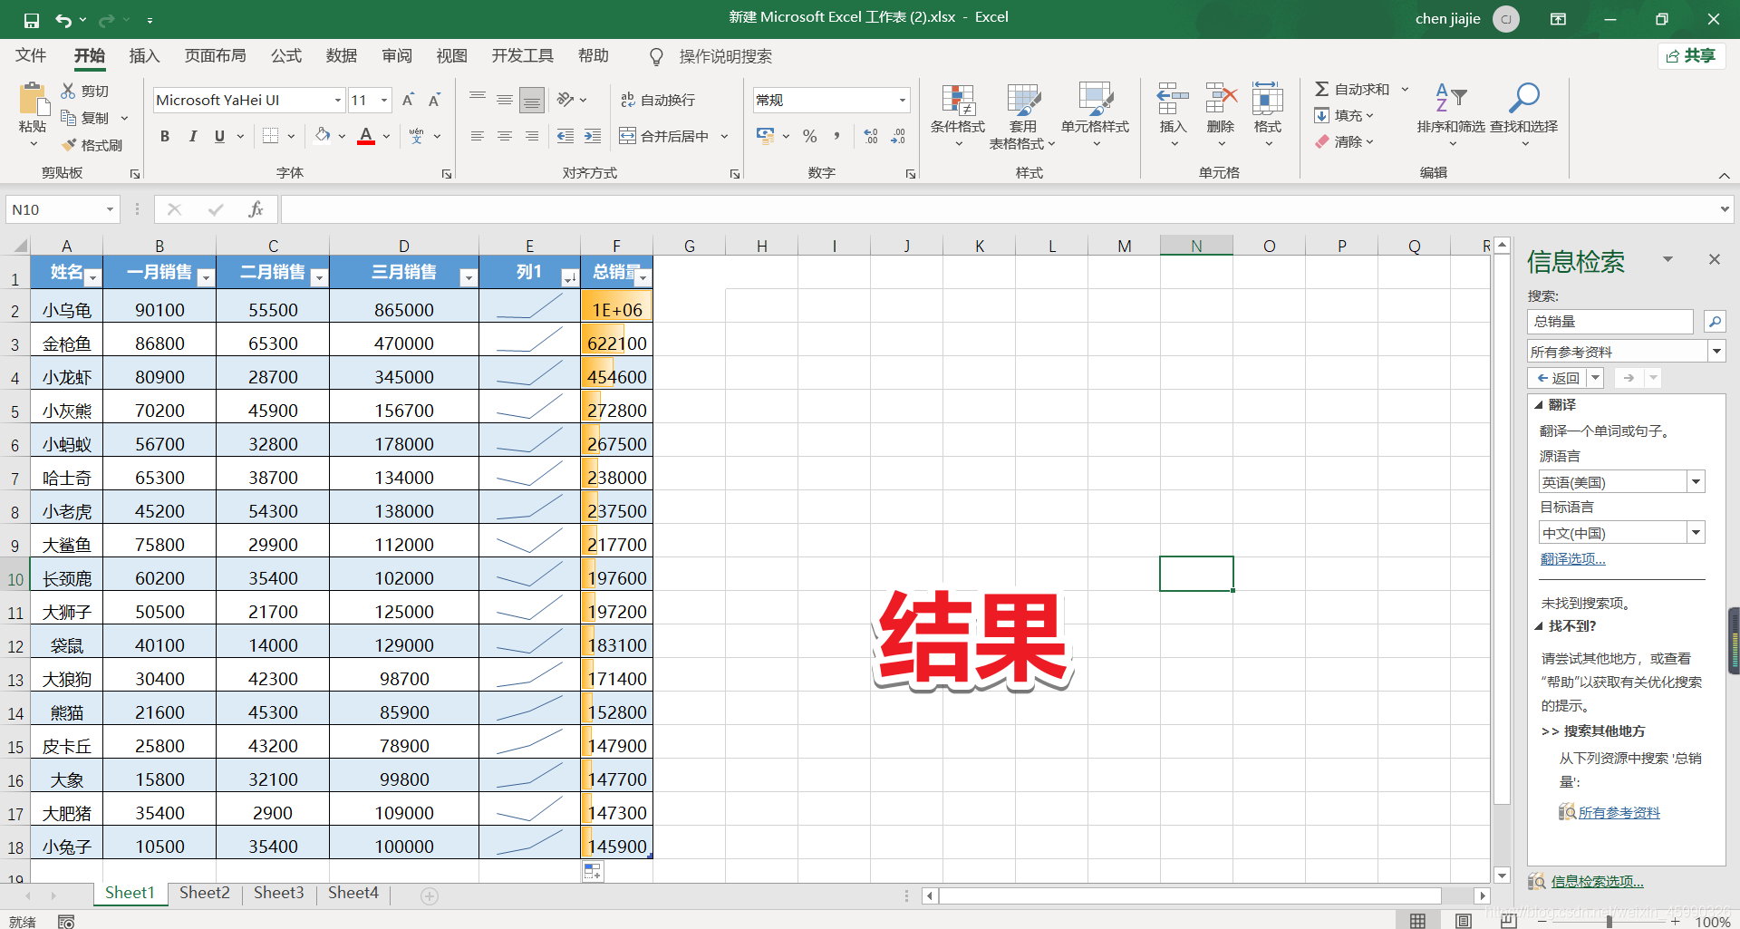The height and width of the screenshot is (929, 1740).
Task: Click the 共享 share button
Action: point(1692,56)
